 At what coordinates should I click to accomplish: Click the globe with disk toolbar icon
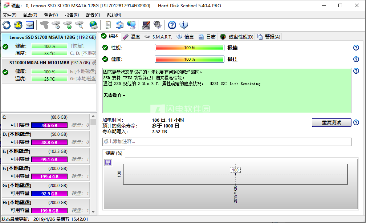coord(94,25)
